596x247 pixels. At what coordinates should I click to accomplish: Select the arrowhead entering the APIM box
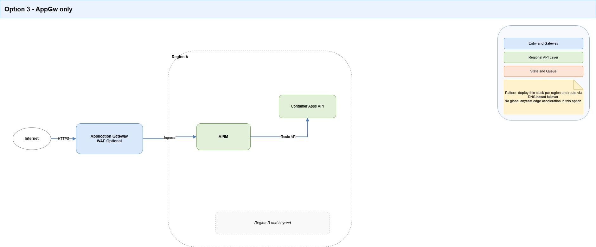pos(195,137)
